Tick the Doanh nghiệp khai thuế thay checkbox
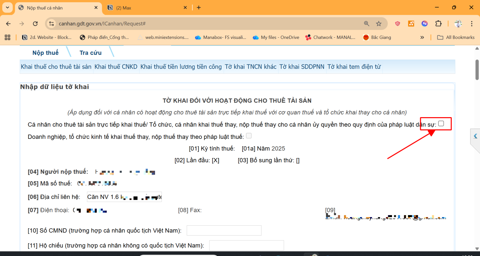The image size is (480, 256). click(249, 136)
